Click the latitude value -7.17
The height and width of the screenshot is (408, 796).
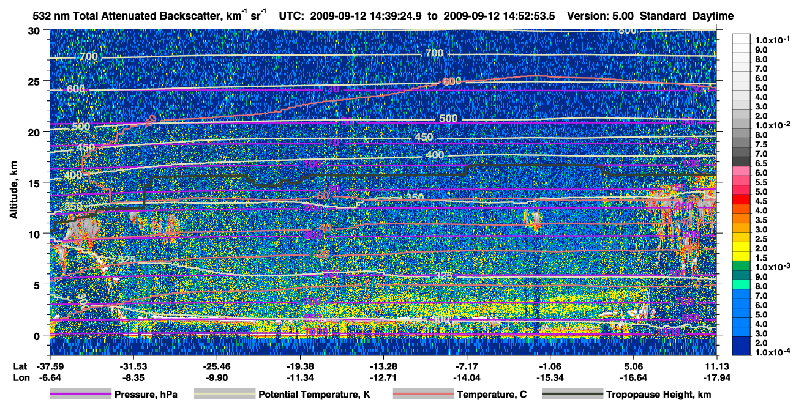[467, 366]
